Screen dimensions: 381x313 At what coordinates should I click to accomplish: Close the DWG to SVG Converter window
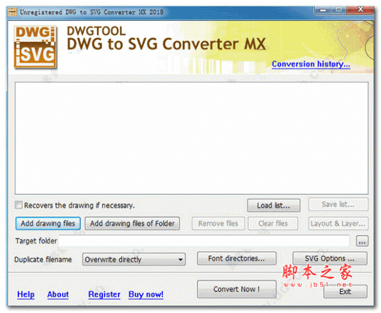point(360,10)
